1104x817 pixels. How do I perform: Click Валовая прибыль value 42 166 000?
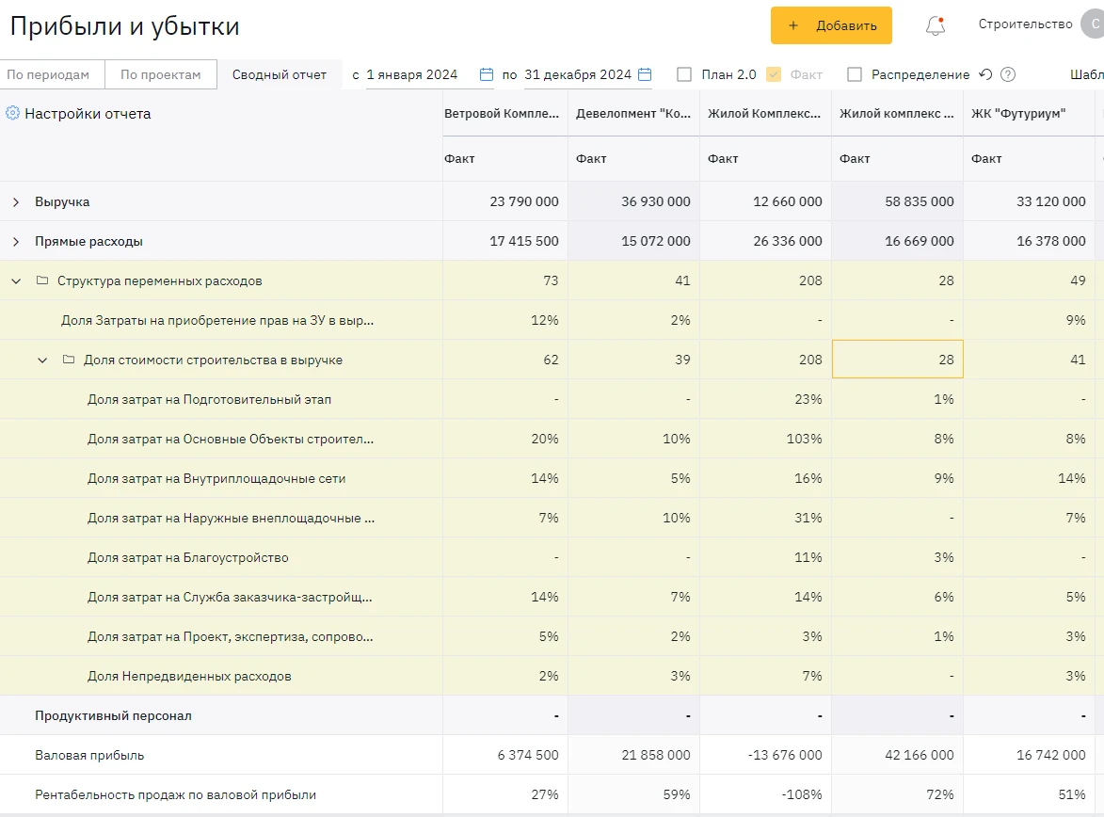[x=919, y=755]
